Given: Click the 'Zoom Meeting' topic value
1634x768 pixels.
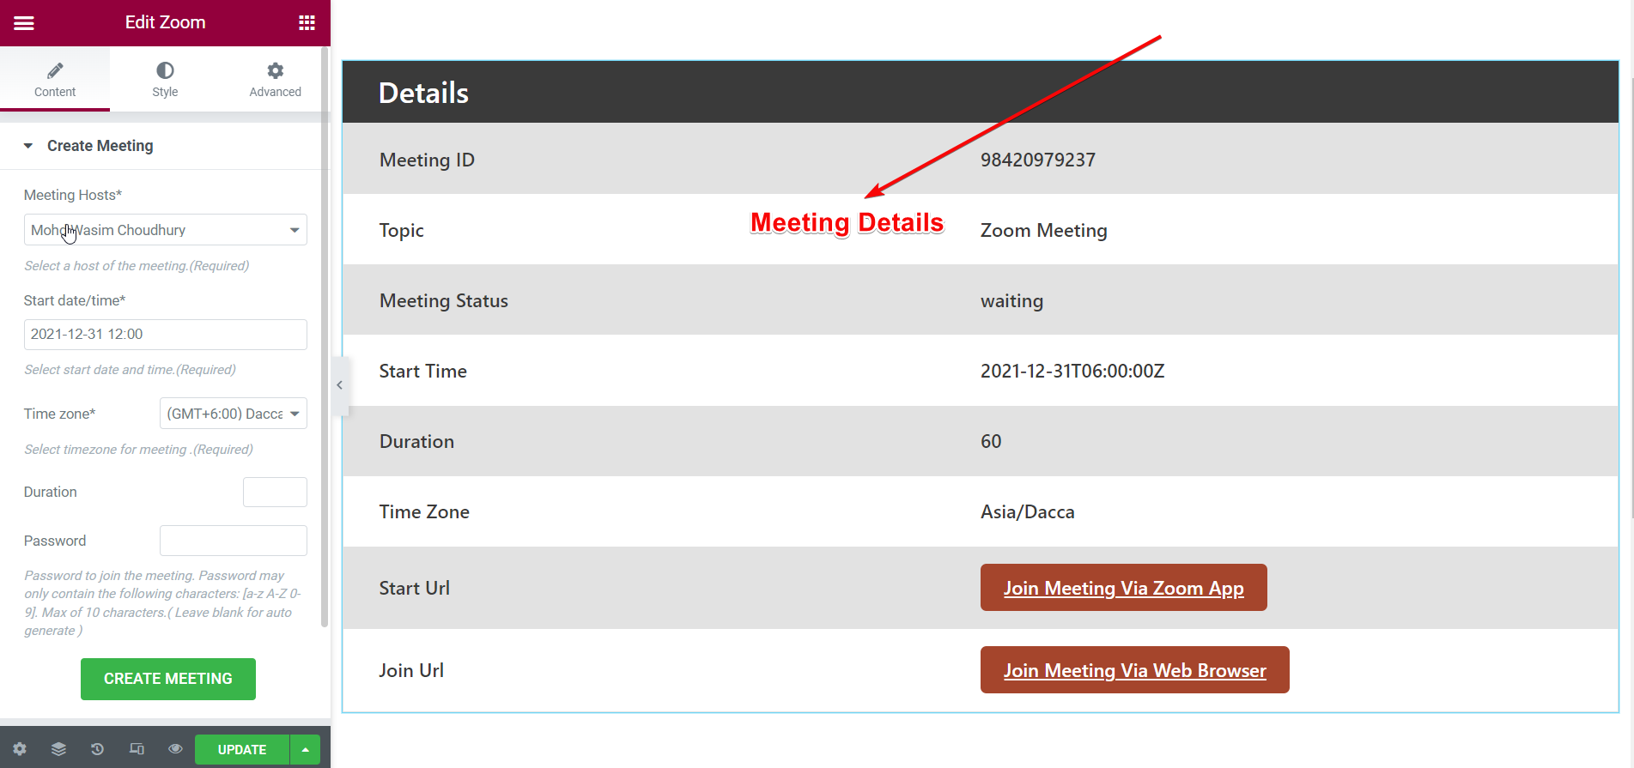Looking at the screenshot, I should (x=1043, y=231).
